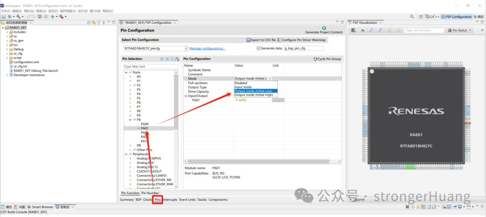Click first save-image icon in FSP Visualization toolbar
The width and height of the screenshot is (486, 217).
[353, 30]
